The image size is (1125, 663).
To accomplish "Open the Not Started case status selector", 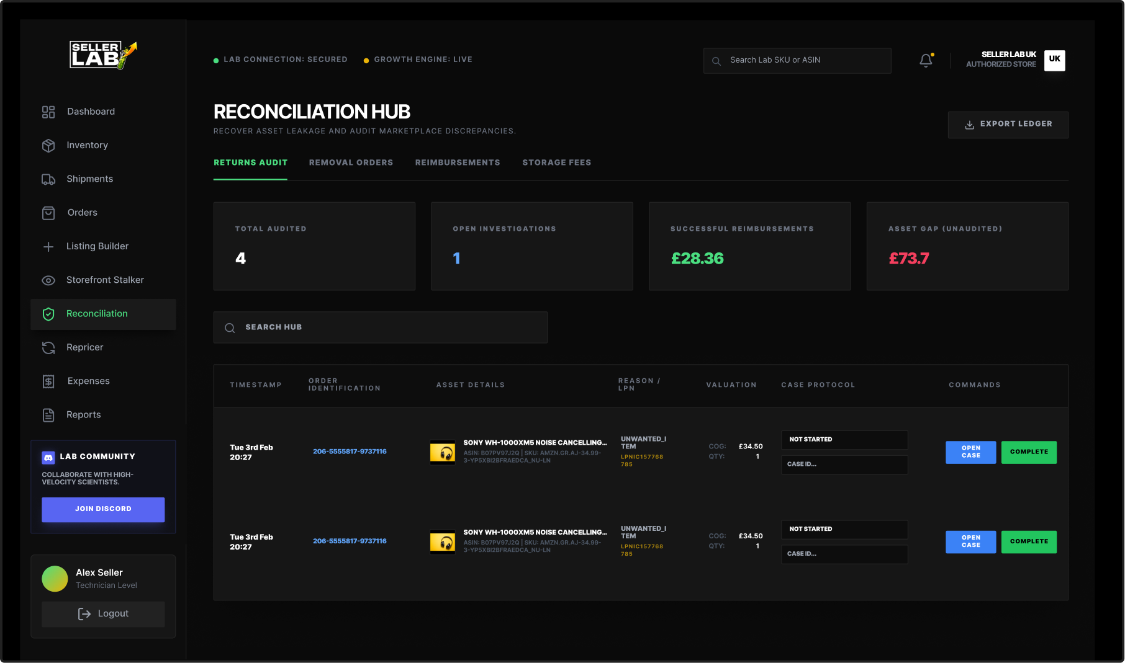I will click(x=844, y=439).
